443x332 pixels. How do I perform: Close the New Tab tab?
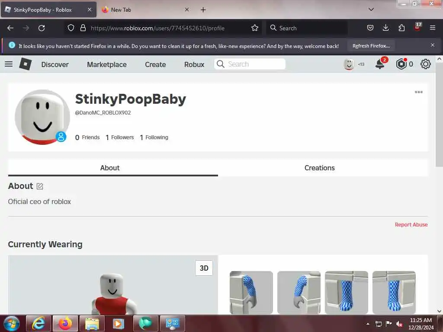[x=187, y=10]
